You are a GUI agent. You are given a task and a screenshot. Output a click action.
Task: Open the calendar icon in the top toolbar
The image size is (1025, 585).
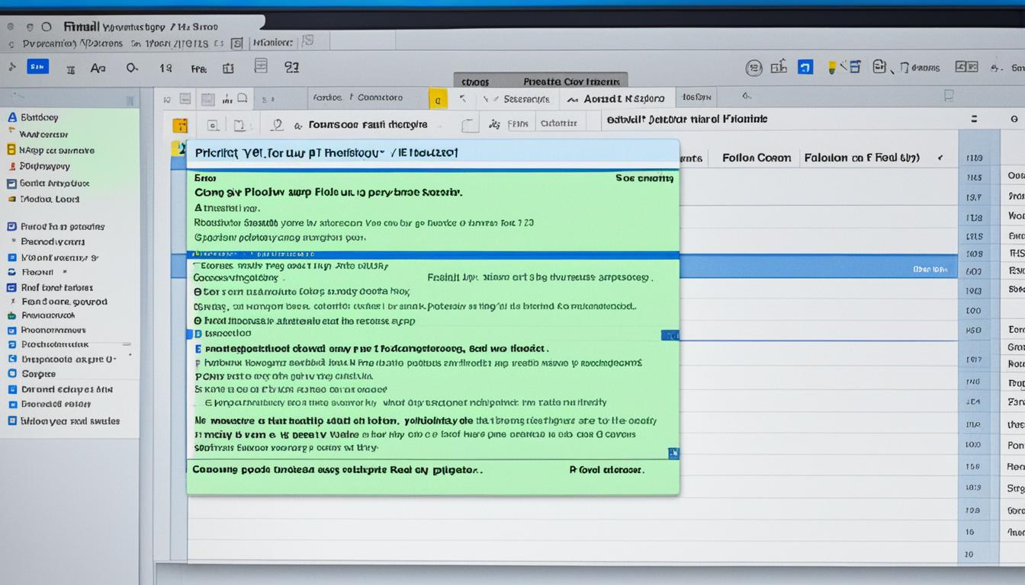click(227, 68)
